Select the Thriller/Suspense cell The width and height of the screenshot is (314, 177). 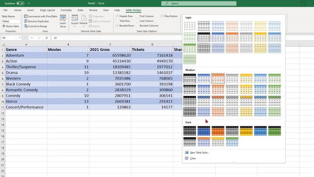[26, 67]
